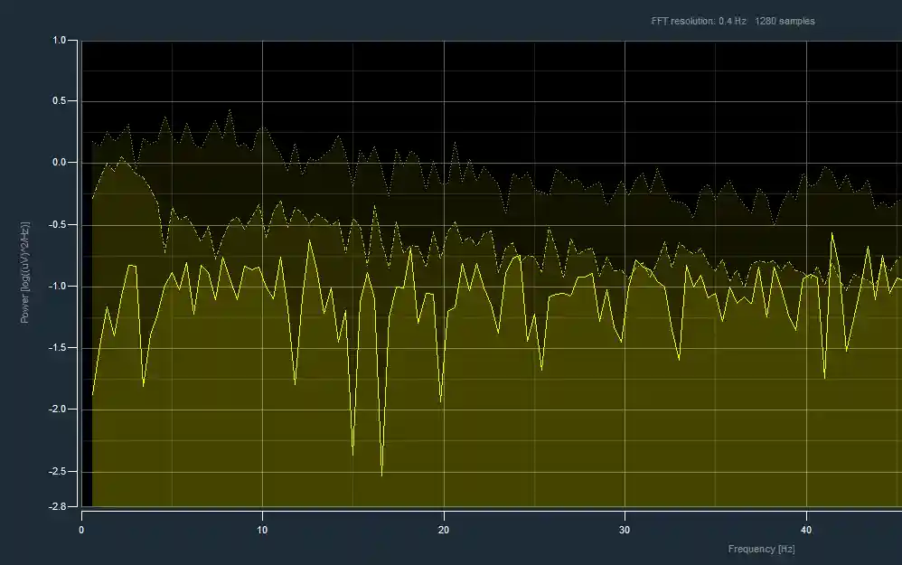
Task: Click the '0' tick label on the frequency axis
Action: 81,530
